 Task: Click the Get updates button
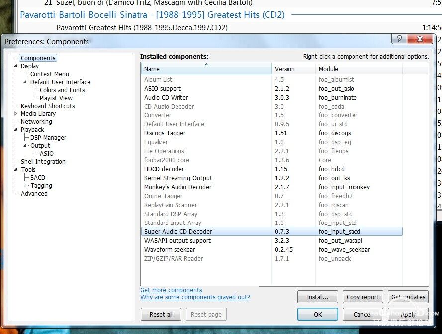(408, 297)
